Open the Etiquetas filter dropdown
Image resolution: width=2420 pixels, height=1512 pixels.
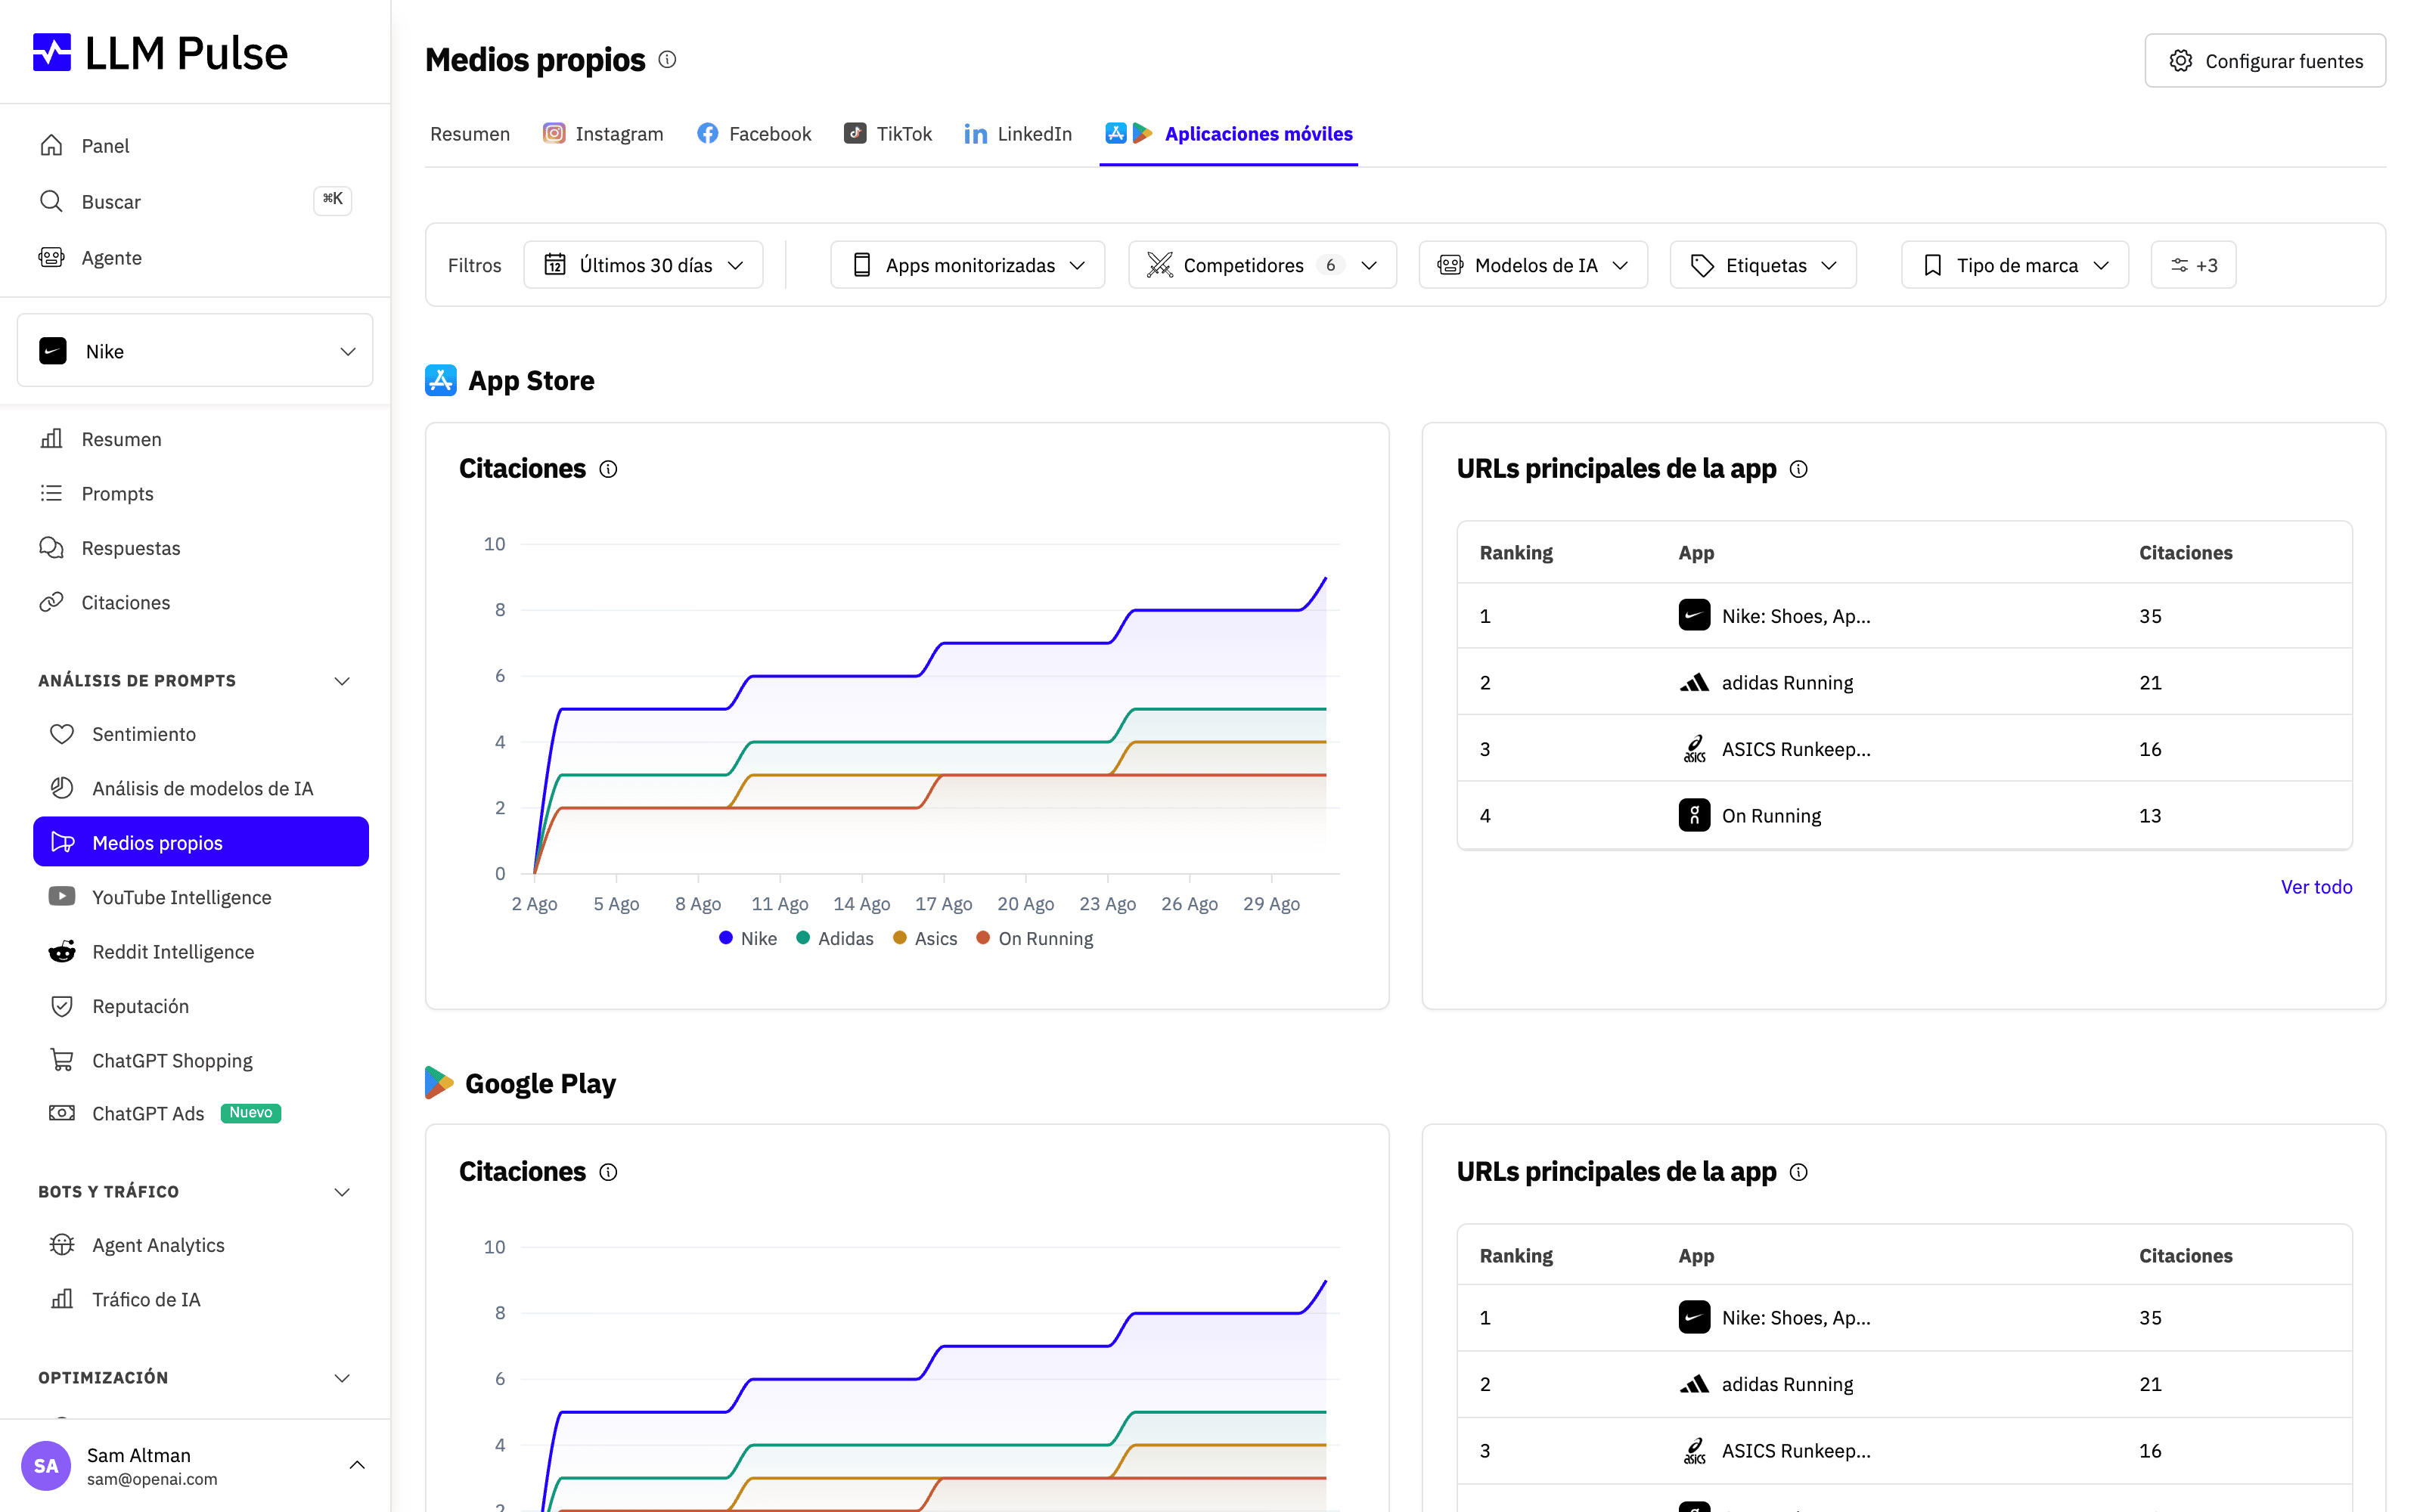[x=1763, y=265]
